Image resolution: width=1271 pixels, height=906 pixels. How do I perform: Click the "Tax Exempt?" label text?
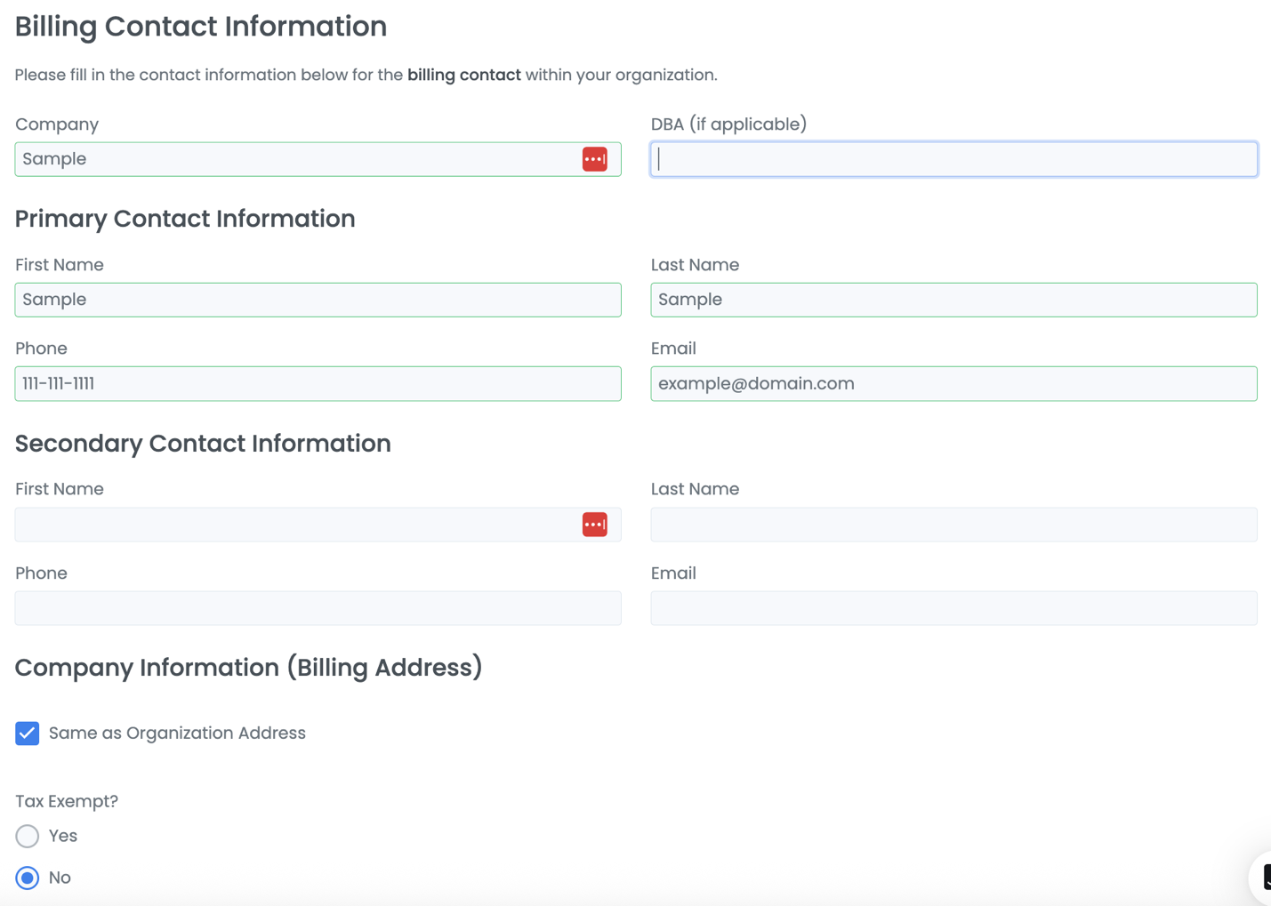[67, 801]
